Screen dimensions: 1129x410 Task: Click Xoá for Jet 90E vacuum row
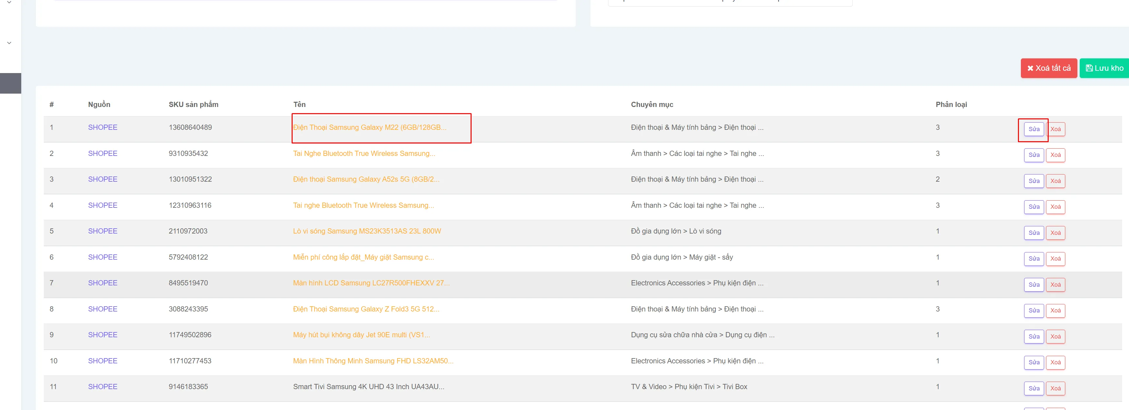tap(1056, 337)
